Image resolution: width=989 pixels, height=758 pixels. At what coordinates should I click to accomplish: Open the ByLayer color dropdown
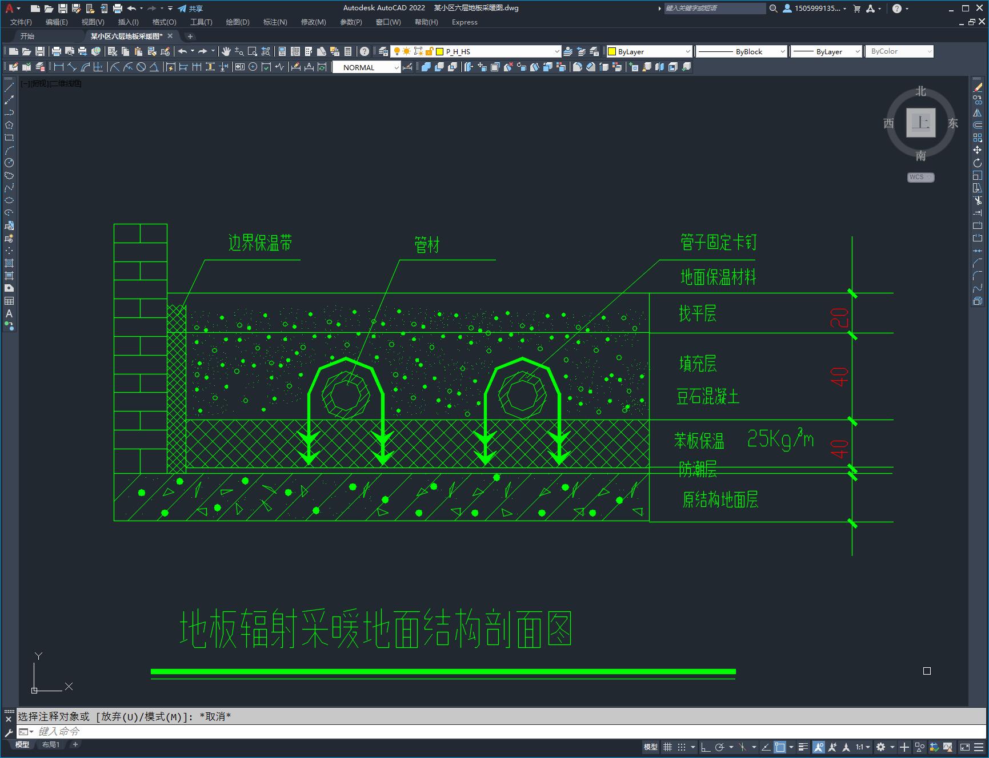649,51
